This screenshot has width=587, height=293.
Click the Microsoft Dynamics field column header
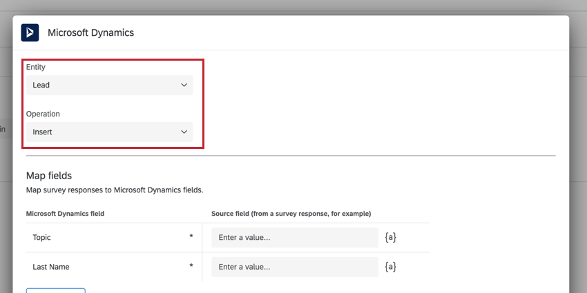(x=65, y=214)
